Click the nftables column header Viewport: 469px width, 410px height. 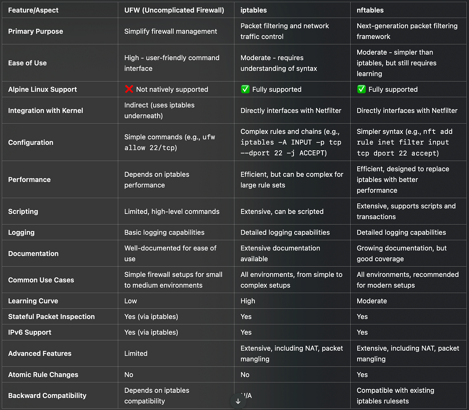click(370, 10)
